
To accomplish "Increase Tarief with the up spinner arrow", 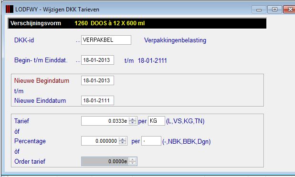I will [x=132, y=119].
